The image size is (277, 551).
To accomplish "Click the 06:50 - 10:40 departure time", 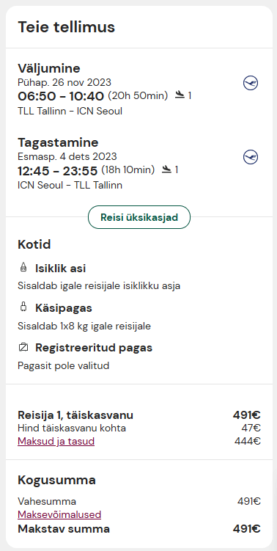I will 61,96.
